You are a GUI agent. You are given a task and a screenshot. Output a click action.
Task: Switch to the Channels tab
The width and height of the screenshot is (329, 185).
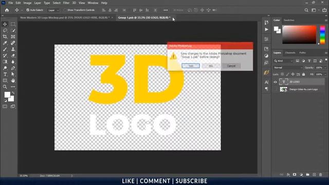[x=290, y=52]
